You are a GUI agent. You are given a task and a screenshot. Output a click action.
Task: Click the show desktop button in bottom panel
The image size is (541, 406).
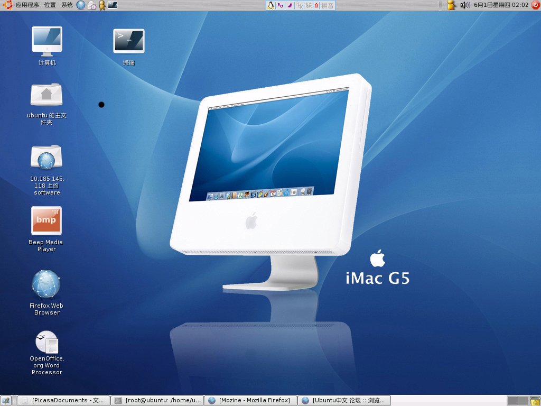point(6,401)
